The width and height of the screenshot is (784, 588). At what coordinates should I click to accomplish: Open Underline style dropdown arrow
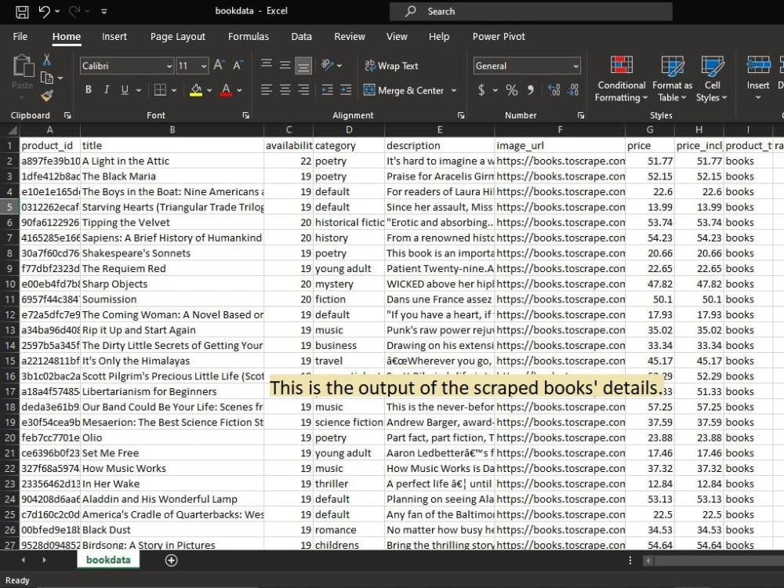tap(139, 90)
